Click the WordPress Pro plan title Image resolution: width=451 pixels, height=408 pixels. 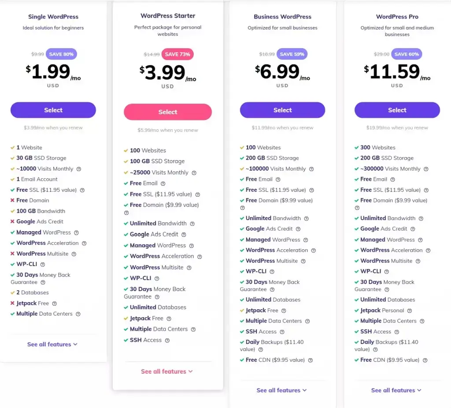pos(397,16)
